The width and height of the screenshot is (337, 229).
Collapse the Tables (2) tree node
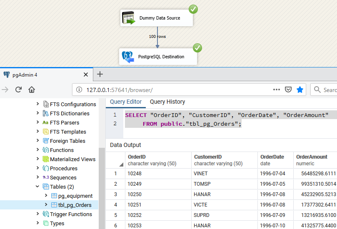coord(38,187)
